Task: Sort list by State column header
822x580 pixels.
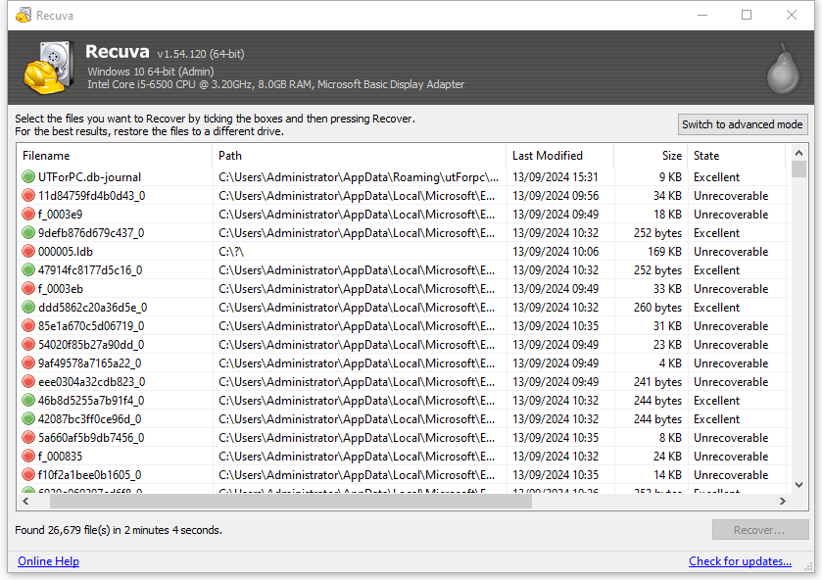Action: [x=736, y=156]
